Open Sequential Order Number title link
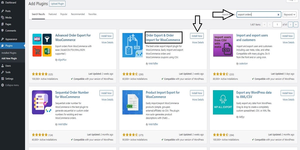 [72, 94]
